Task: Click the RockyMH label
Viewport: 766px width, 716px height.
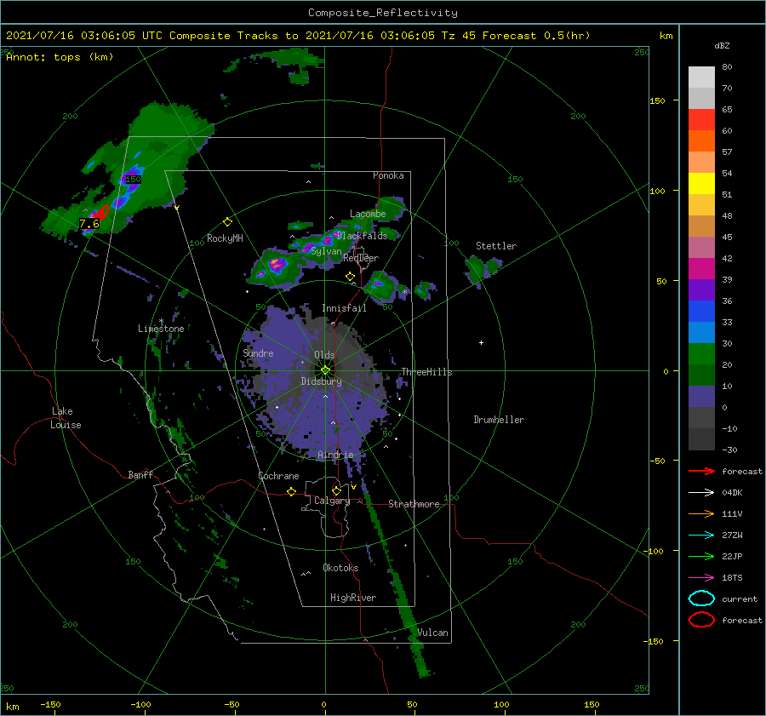Action: [x=225, y=238]
